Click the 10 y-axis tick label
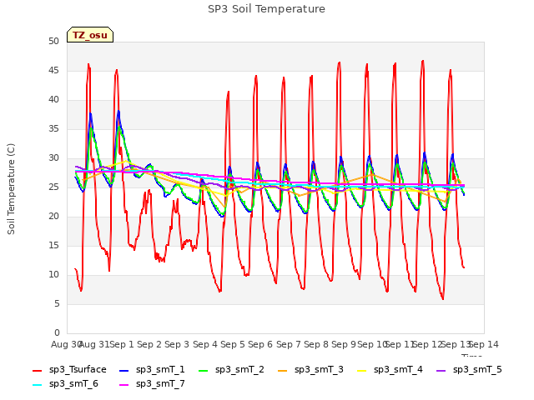The image size is (534, 400). click(53, 274)
